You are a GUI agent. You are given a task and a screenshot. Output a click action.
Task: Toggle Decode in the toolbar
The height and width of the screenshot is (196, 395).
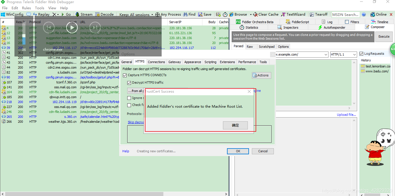tap(104, 14)
